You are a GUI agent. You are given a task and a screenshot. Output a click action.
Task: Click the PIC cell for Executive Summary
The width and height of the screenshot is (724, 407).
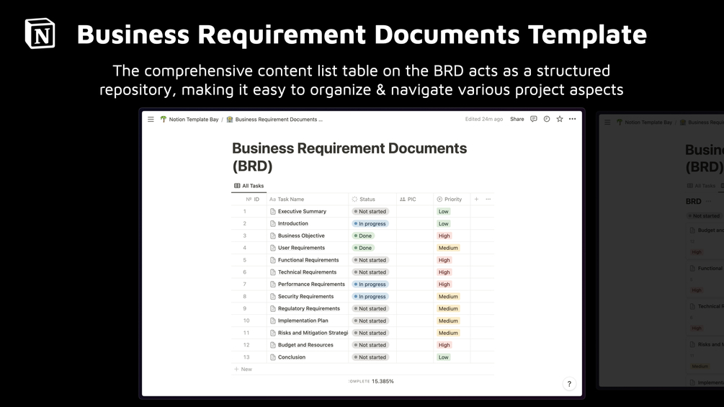coord(415,211)
